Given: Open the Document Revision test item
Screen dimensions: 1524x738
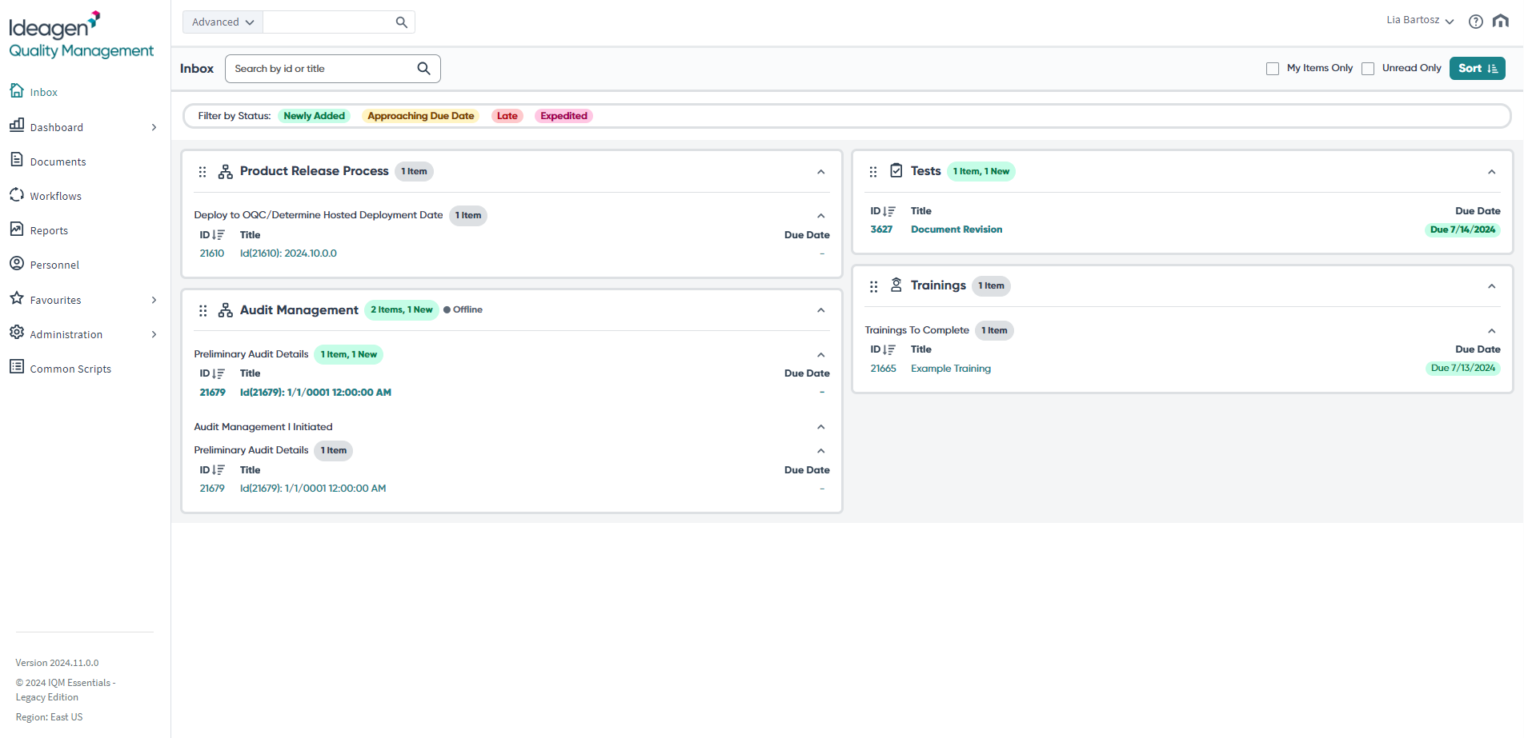Looking at the screenshot, I should (956, 229).
